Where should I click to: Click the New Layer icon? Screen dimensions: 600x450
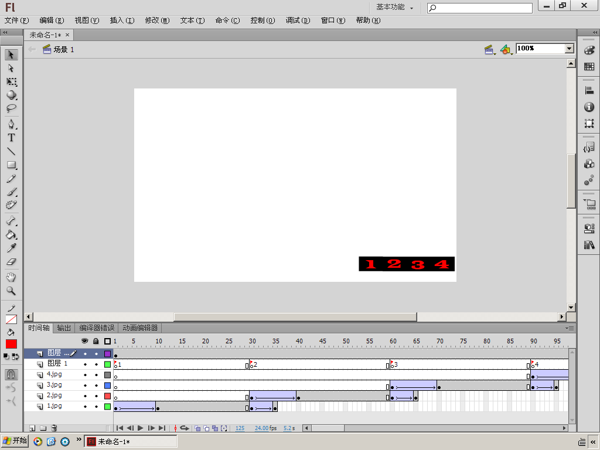[x=32, y=428]
